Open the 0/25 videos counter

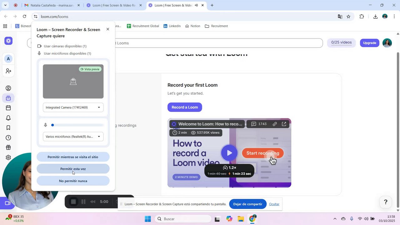click(341, 42)
